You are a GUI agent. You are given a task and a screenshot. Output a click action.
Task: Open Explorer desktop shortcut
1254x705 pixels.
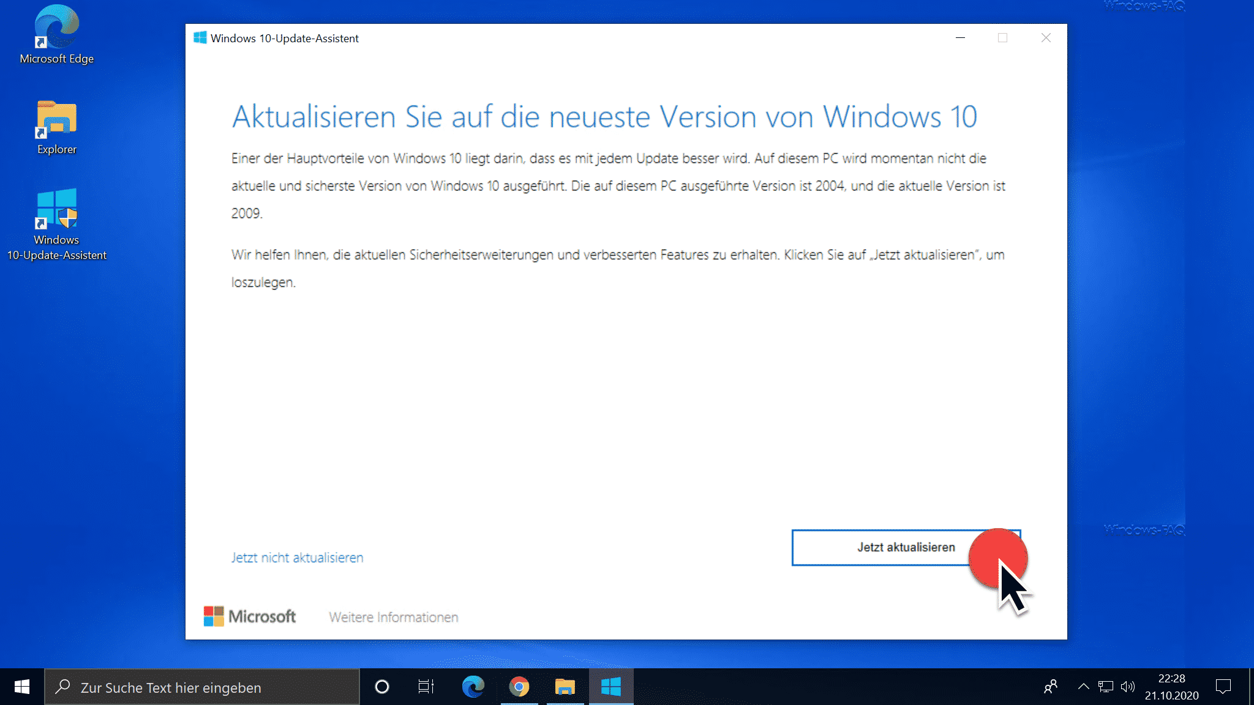(x=56, y=127)
